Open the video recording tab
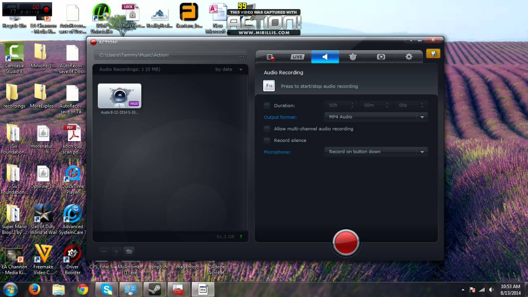The image size is (528, 297). [269, 57]
